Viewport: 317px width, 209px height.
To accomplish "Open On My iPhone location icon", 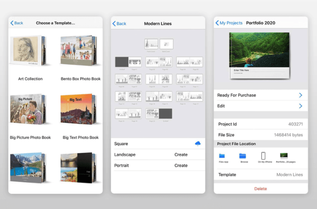I will (x=263, y=156).
